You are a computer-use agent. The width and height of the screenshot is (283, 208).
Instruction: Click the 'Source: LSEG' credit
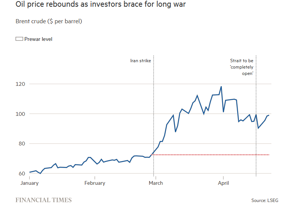(265, 201)
